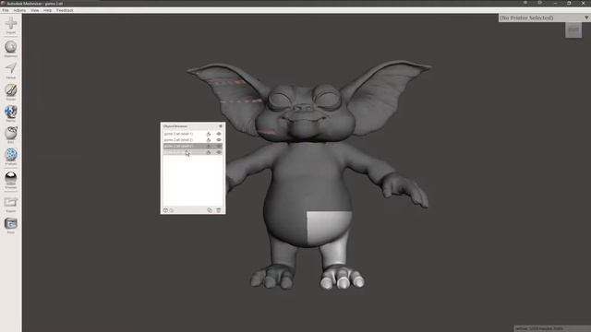Open the Help menu
The image size is (591, 332).
[47, 10]
